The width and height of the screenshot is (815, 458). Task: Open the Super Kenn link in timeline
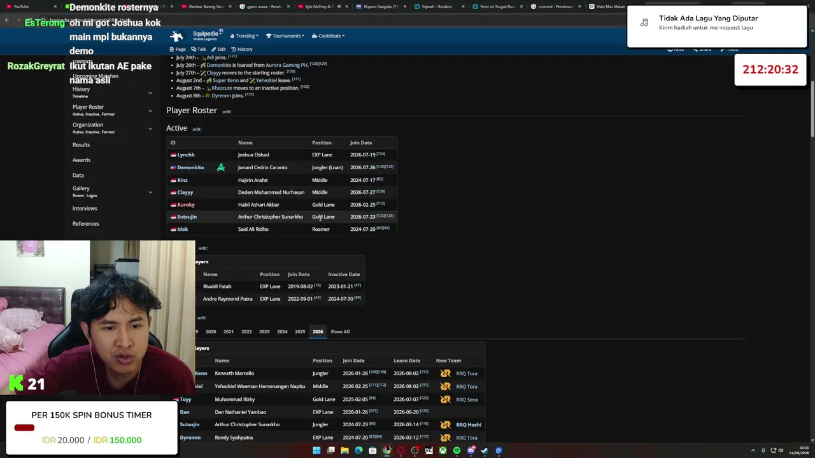[225, 80]
